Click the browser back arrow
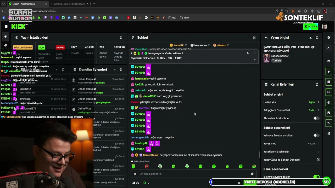The height and width of the screenshot is (188, 335). (3, 11)
